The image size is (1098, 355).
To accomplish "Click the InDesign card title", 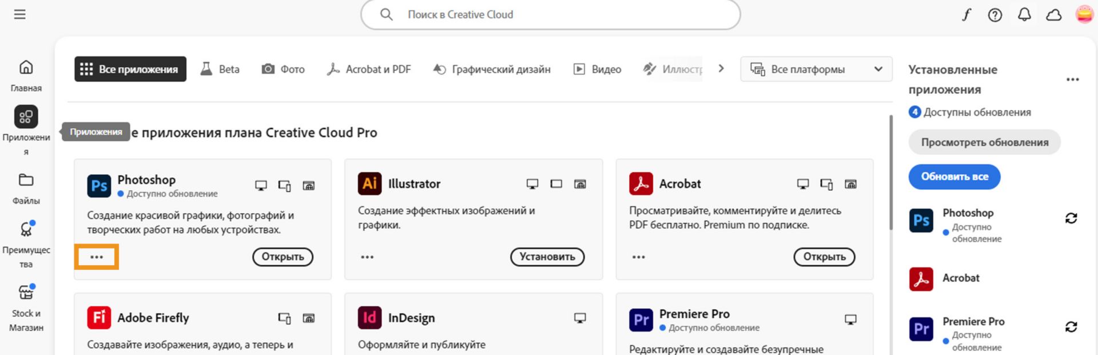I will (x=411, y=318).
